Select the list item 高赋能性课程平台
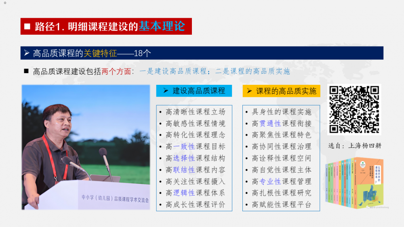This screenshot has height=227, width=404. tap(282, 204)
